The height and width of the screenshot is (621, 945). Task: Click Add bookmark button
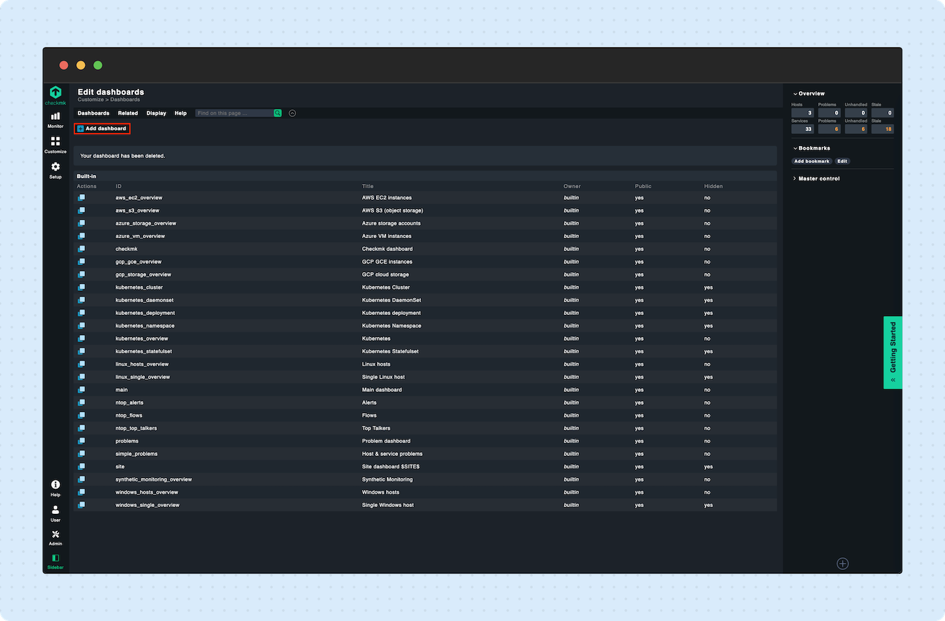[x=811, y=161]
